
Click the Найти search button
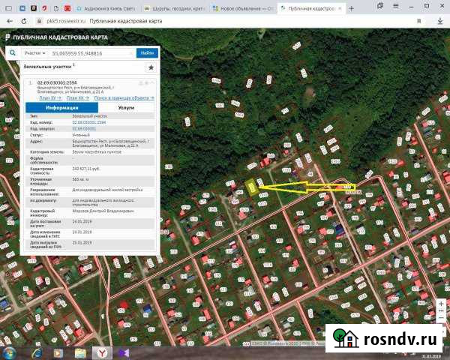(x=147, y=54)
